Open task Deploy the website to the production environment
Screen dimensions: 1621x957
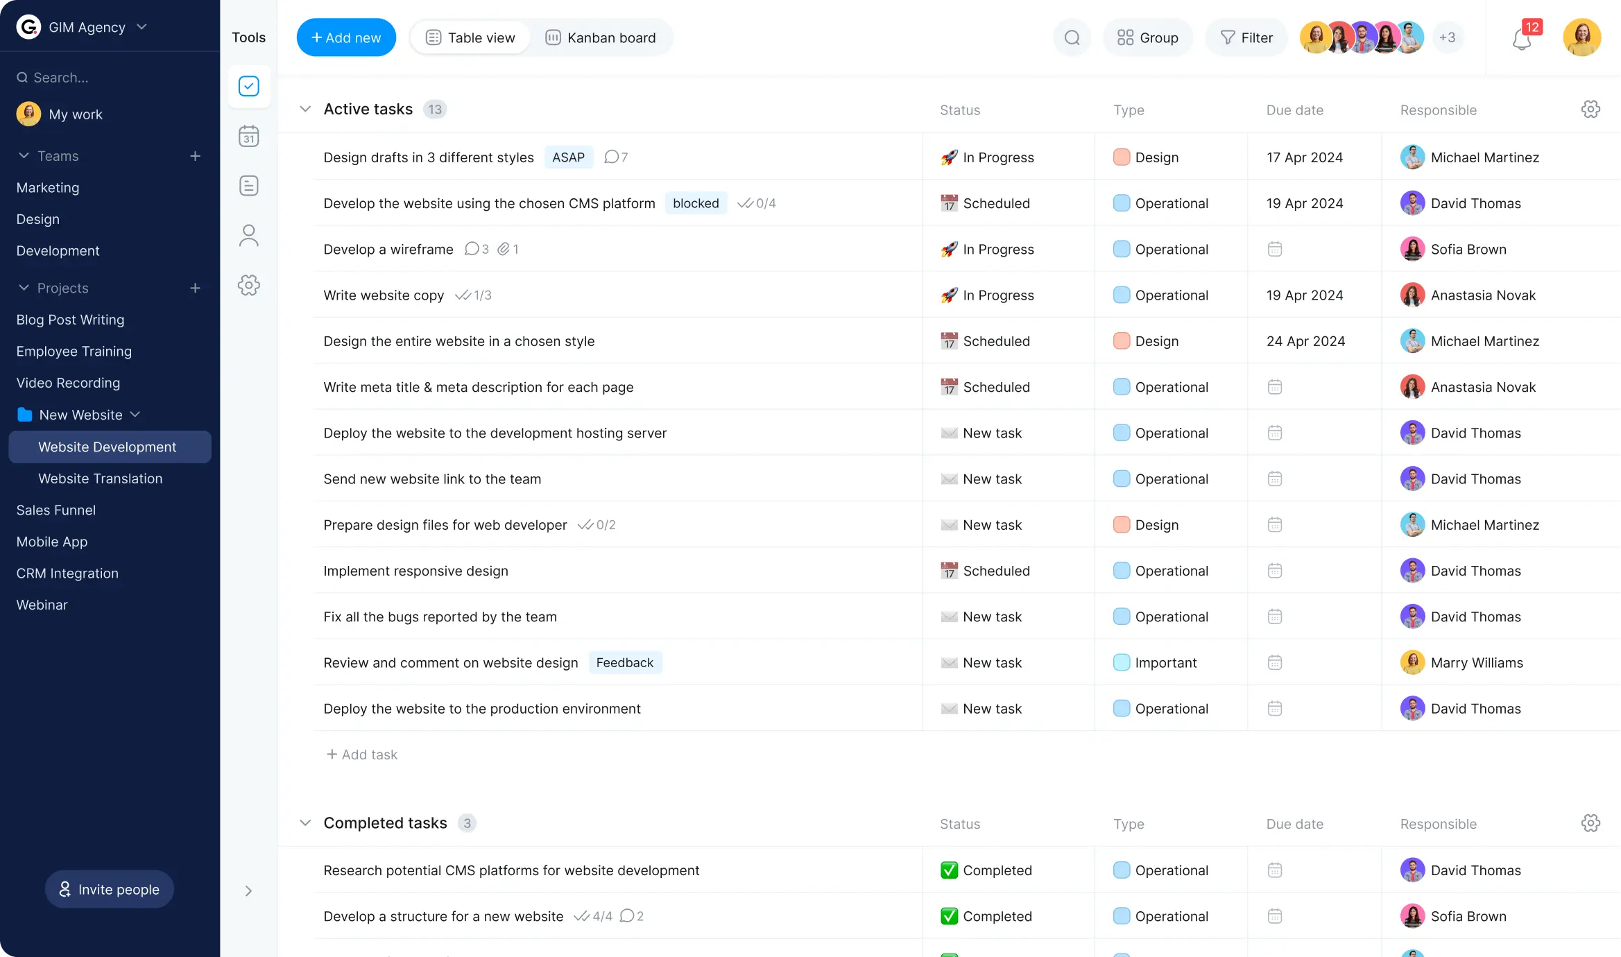(x=482, y=709)
